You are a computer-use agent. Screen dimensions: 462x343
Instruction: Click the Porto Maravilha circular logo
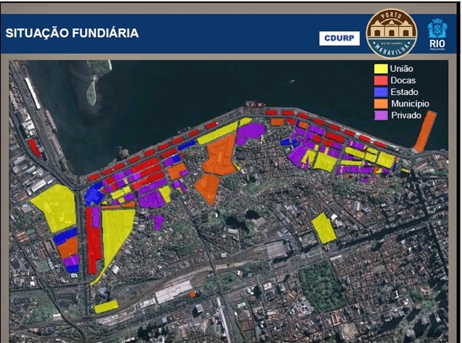point(392,33)
